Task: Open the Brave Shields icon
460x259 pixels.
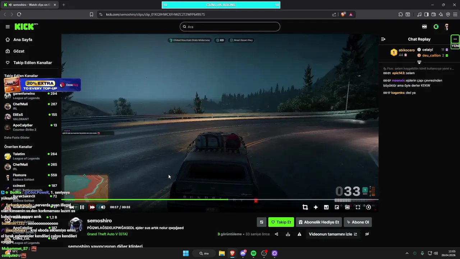Action: 343,14
